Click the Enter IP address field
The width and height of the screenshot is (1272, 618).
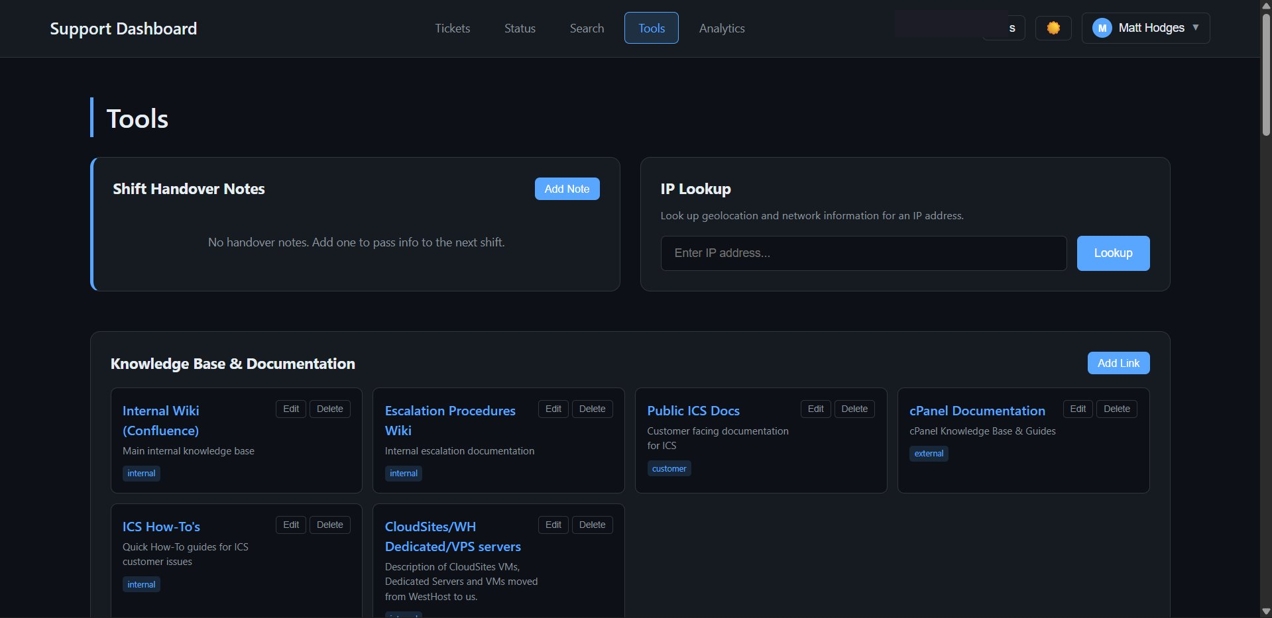[863, 253]
